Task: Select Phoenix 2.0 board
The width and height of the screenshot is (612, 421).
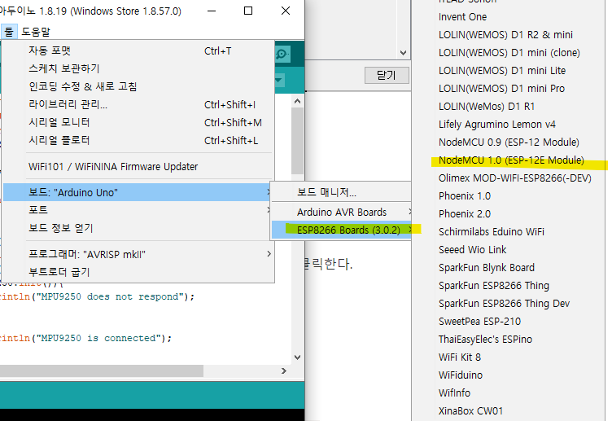Action: (509, 214)
